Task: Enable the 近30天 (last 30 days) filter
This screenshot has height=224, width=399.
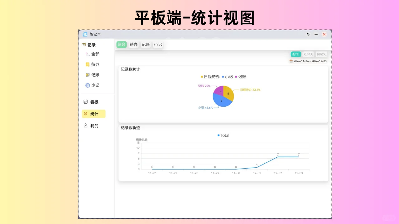Action: tap(308, 54)
